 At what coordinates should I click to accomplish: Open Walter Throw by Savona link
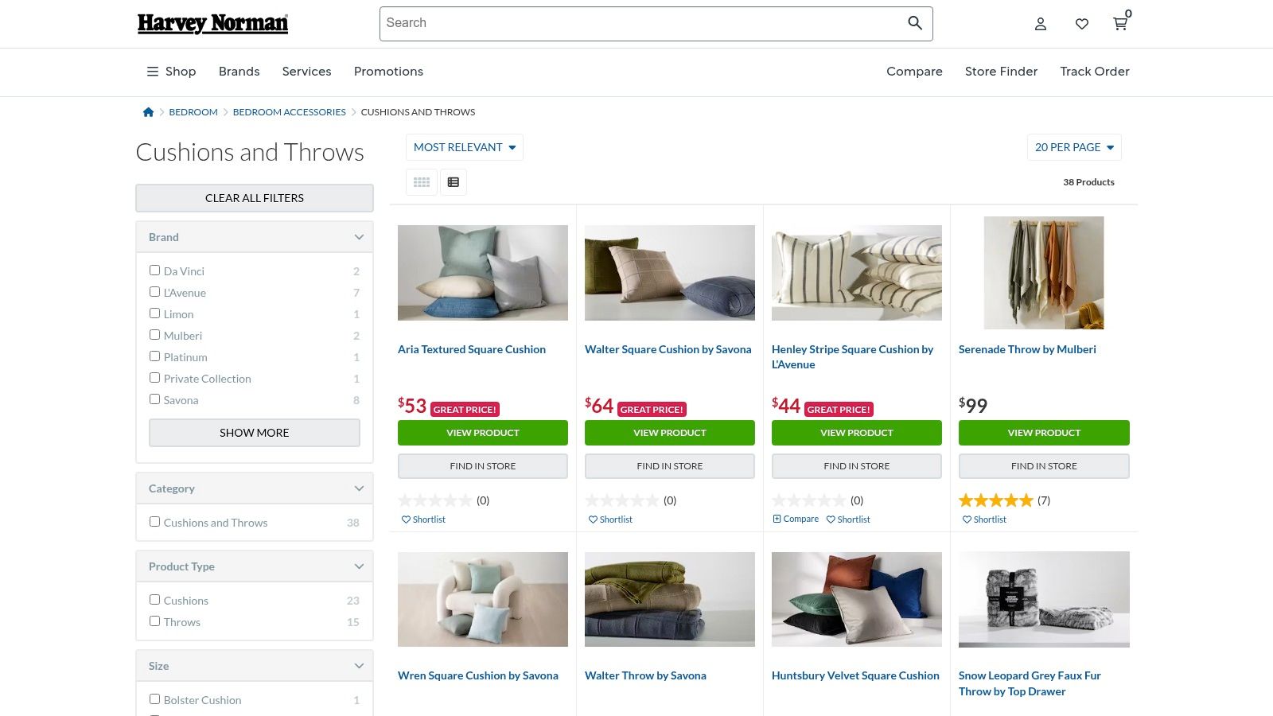tap(645, 675)
